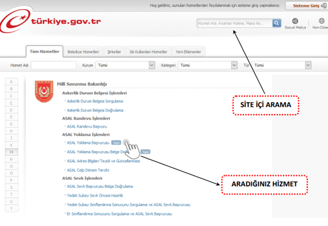Jump to letter T in alphabet index
The width and height of the screenshot is (328, 226).
click(11, 194)
